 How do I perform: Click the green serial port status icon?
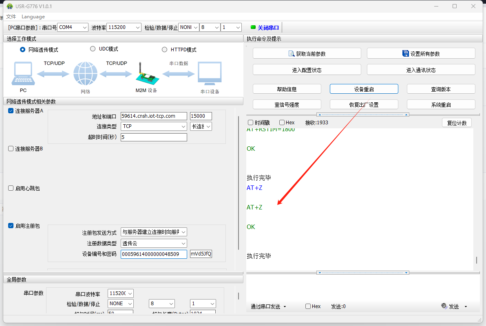pyautogui.click(x=253, y=27)
